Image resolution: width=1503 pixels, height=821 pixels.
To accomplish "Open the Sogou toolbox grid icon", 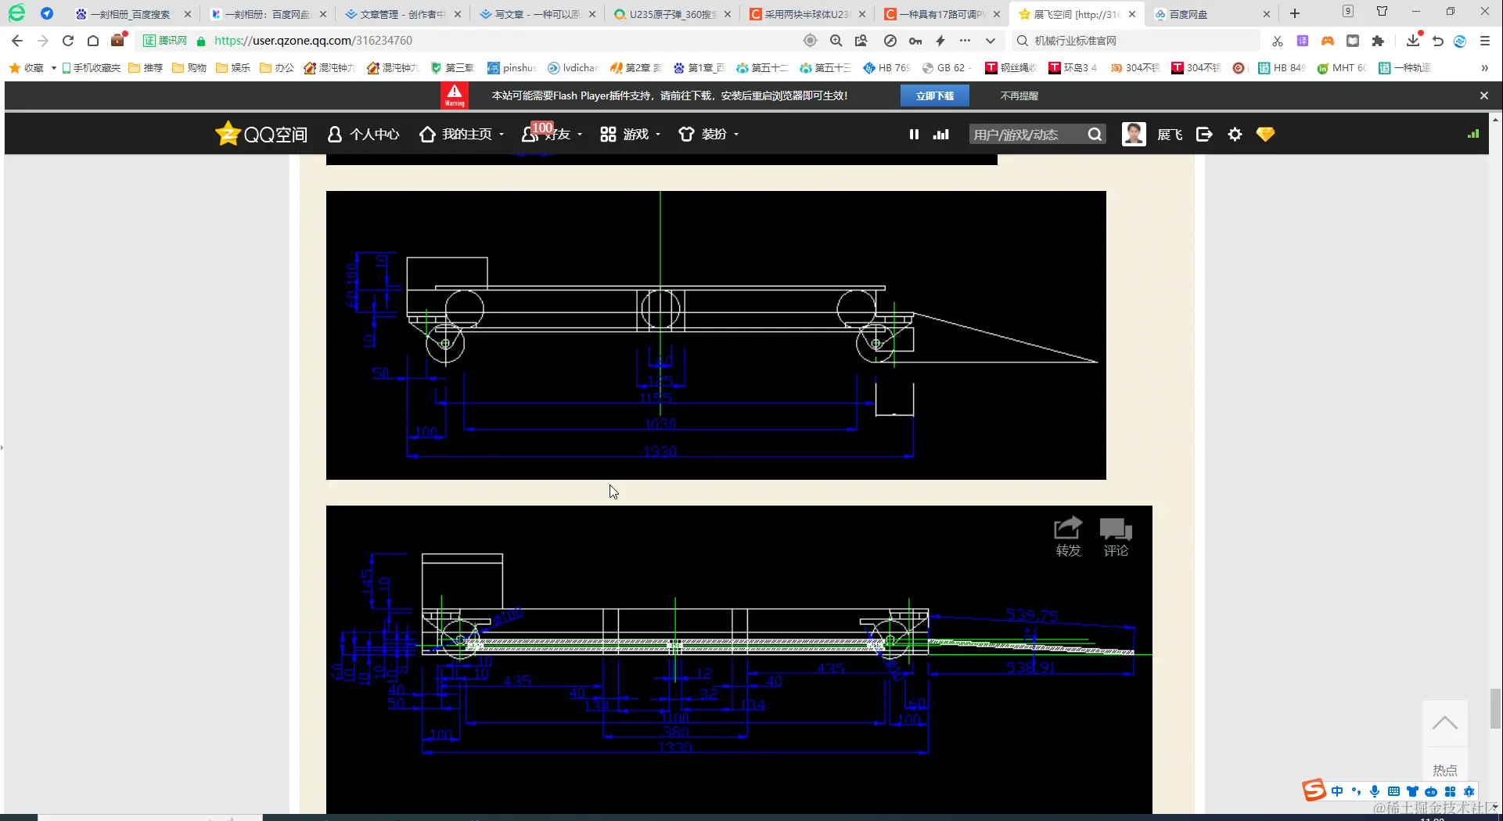I will click(1450, 791).
